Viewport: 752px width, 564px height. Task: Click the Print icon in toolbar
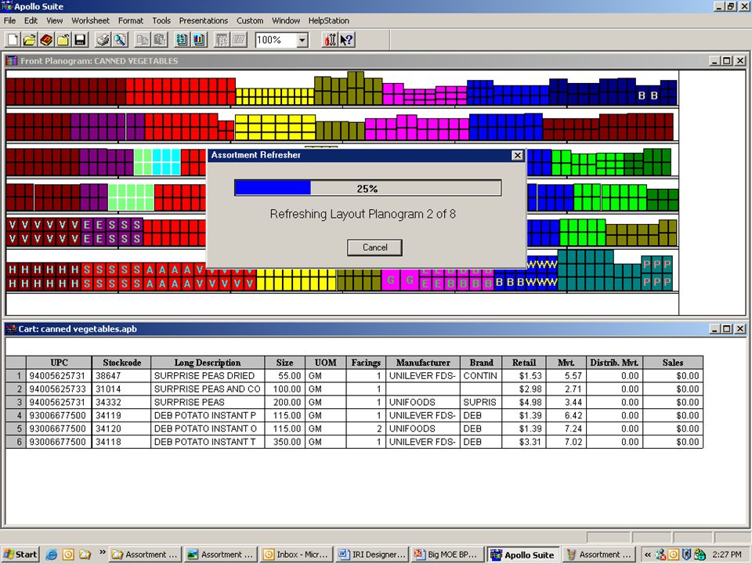(x=103, y=40)
